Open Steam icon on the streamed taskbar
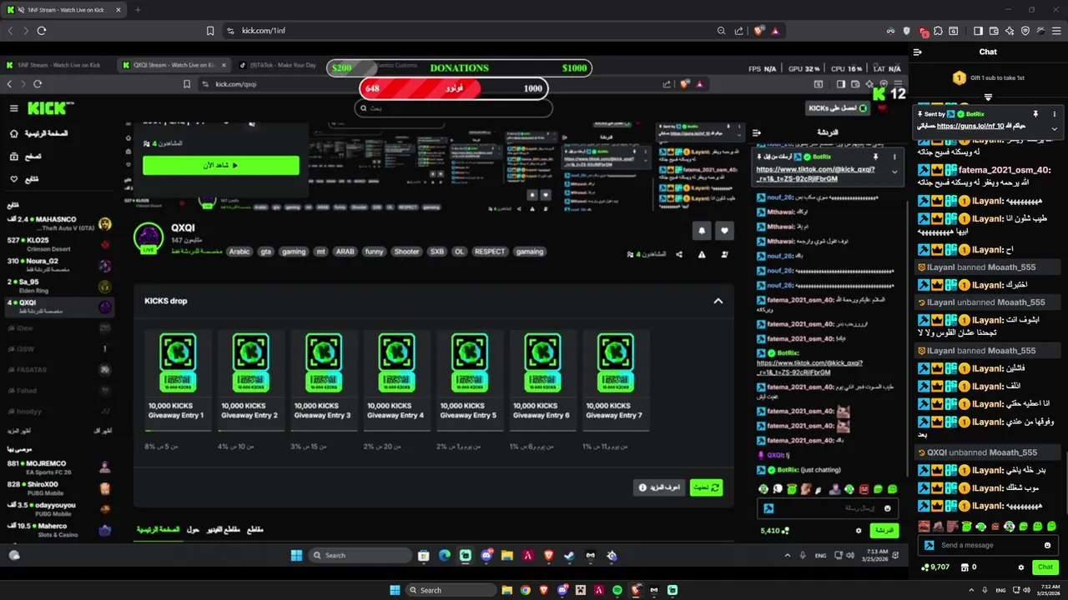This screenshot has height=600, width=1068. (570, 556)
